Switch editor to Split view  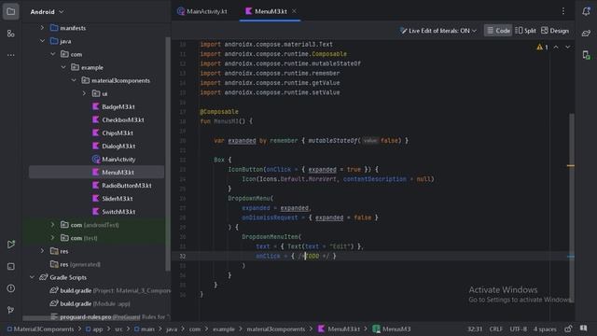click(525, 31)
